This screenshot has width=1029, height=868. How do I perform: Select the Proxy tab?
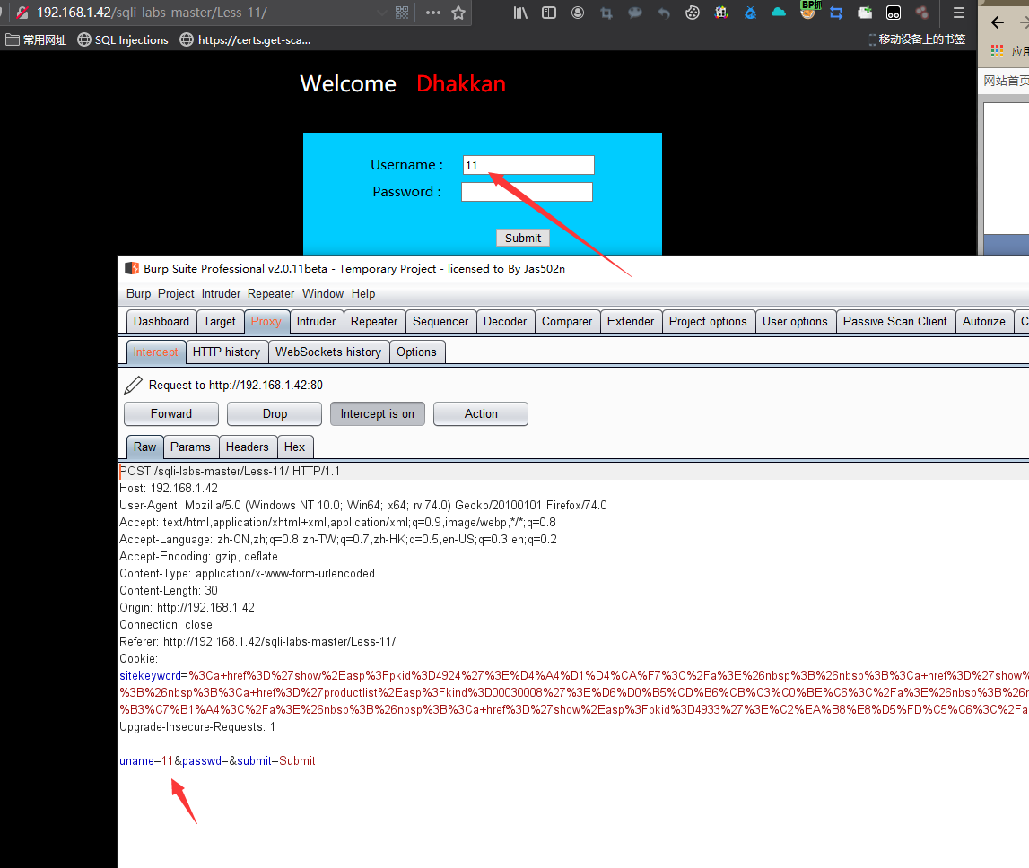[x=266, y=322]
